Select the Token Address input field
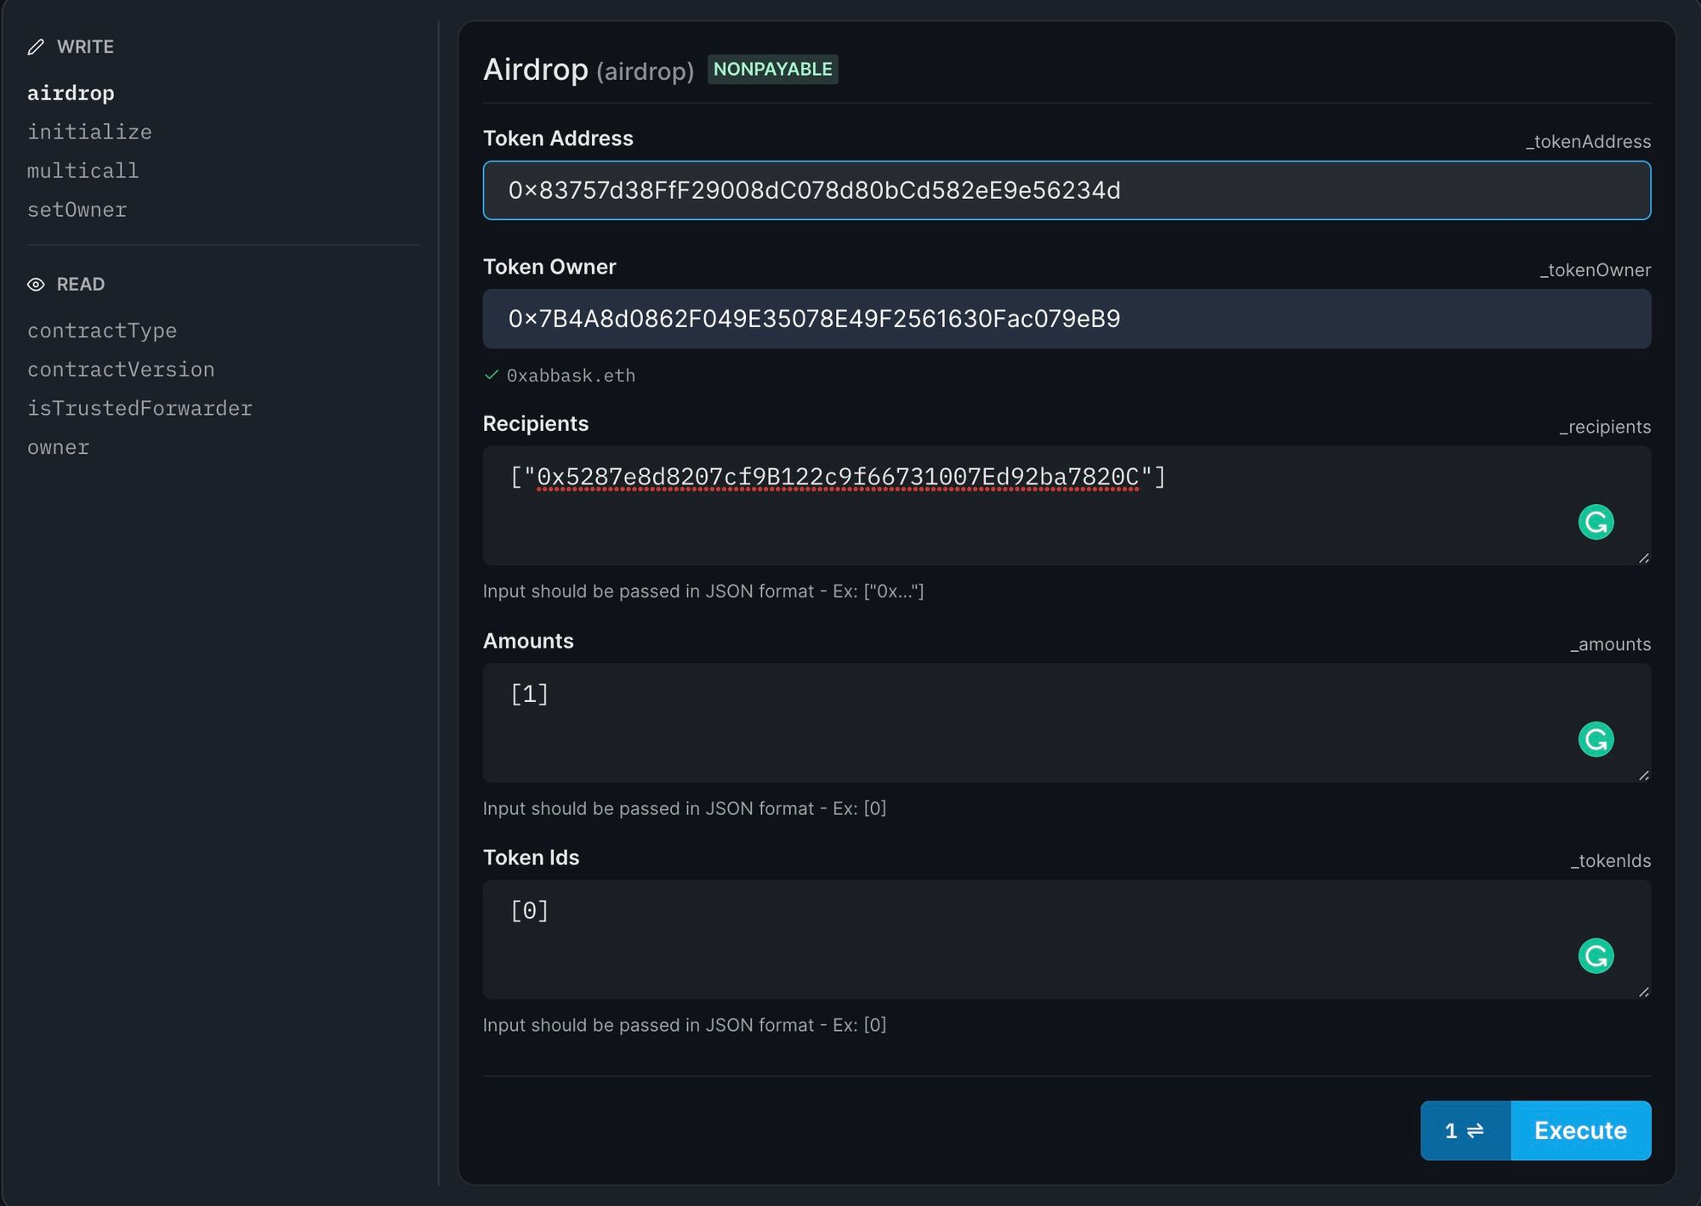 click(x=1066, y=190)
